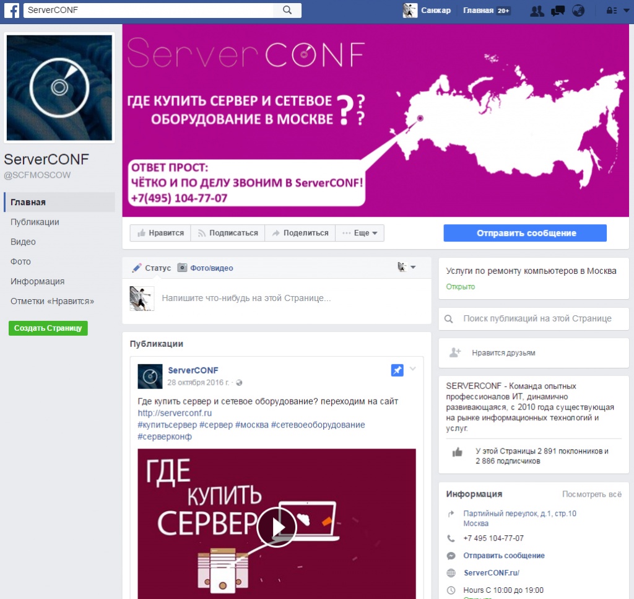Open the friend requests icon
This screenshot has width=634, height=599.
537,11
